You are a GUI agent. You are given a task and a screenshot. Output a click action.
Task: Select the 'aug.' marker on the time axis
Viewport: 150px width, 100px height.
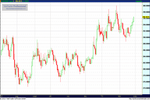17,96
